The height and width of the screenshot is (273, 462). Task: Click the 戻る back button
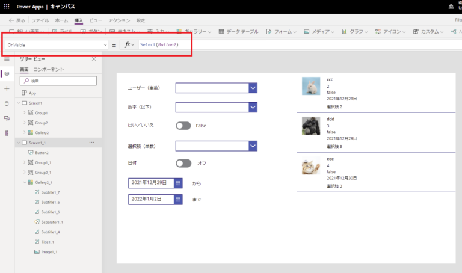(x=17, y=20)
